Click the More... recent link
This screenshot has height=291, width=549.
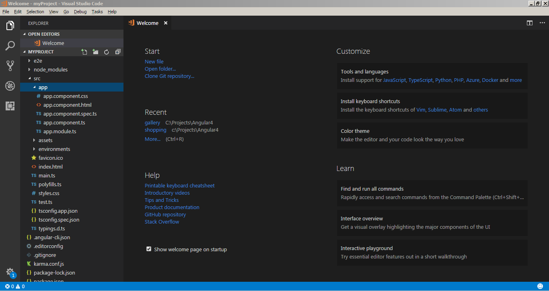click(152, 139)
